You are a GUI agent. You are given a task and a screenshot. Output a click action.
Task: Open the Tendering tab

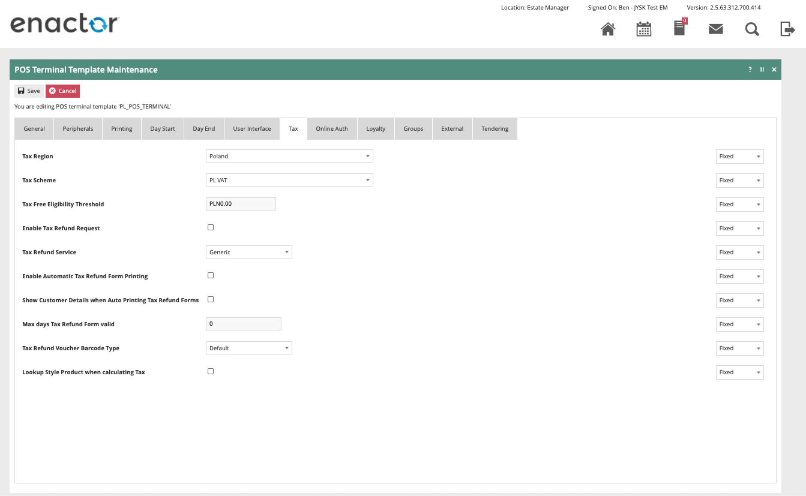[495, 129]
